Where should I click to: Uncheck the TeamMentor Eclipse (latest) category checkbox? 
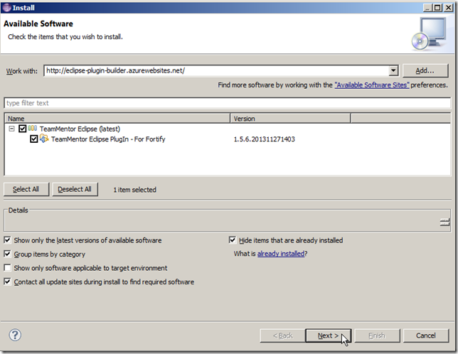point(22,129)
